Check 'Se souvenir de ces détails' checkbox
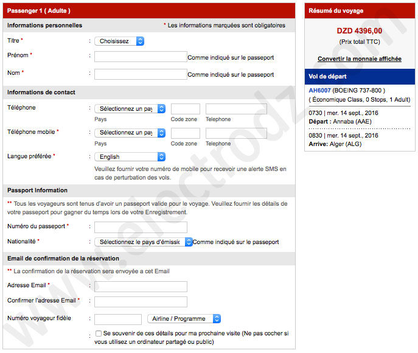 click(99, 334)
